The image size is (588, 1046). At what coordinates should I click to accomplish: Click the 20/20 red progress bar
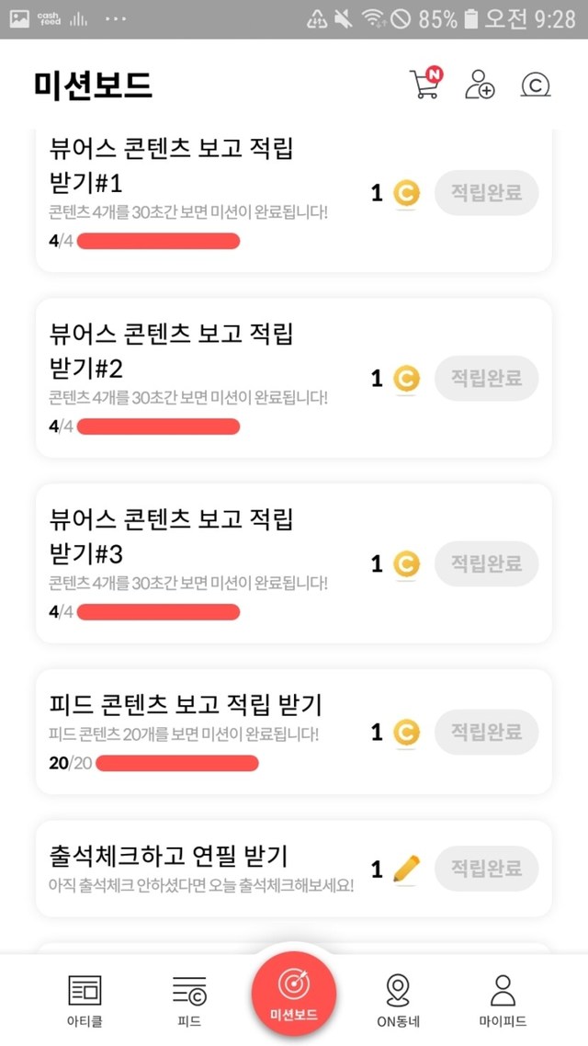(177, 763)
